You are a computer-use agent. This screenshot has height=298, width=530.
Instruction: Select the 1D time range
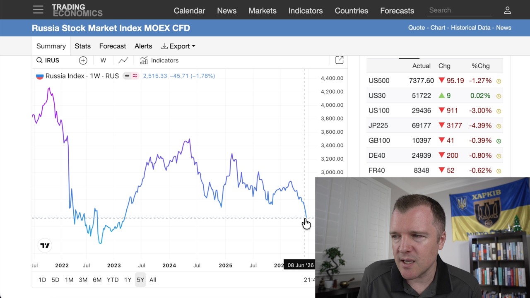coord(42,280)
